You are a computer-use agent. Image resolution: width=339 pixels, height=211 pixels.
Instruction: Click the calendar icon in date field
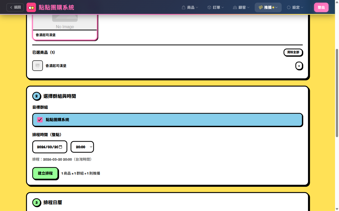pos(61,147)
